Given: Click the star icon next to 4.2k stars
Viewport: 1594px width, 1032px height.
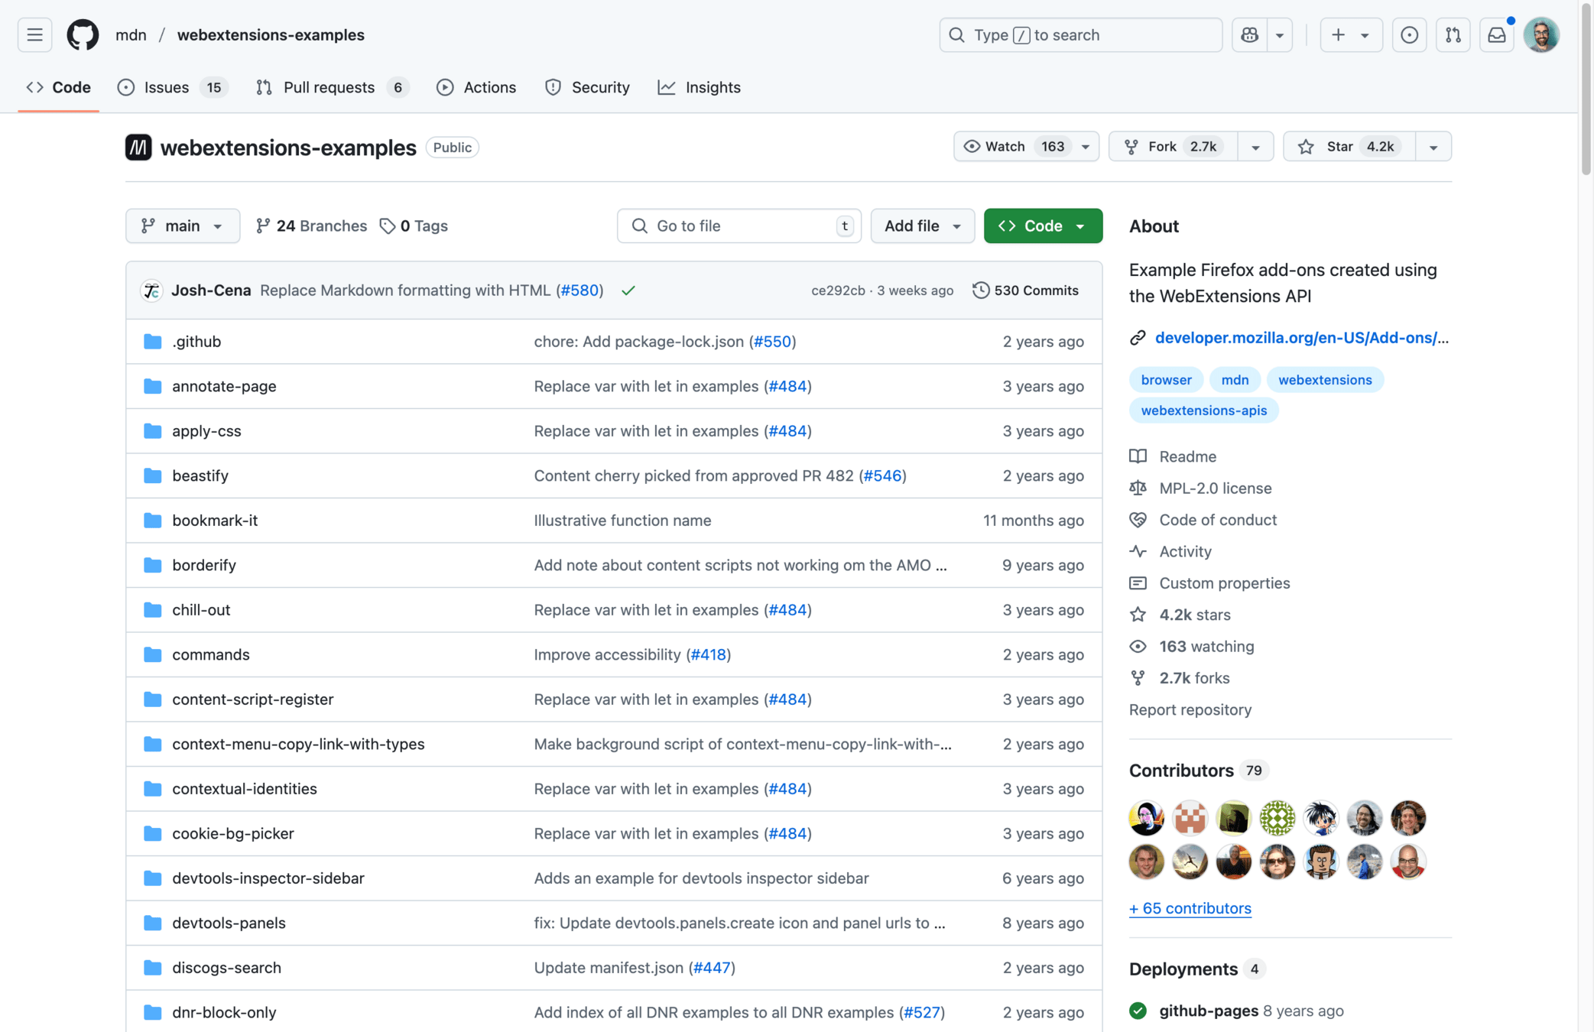Looking at the screenshot, I should point(1138,615).
